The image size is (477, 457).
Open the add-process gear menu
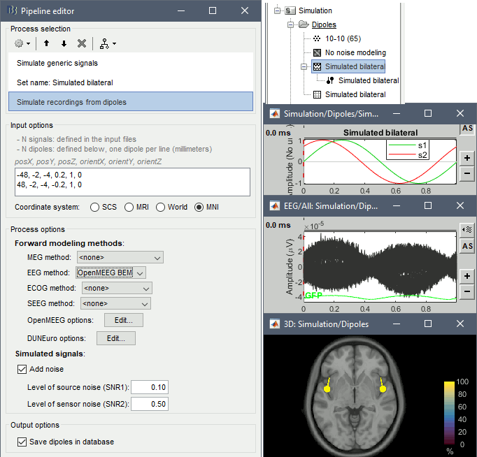coord(22,43)
